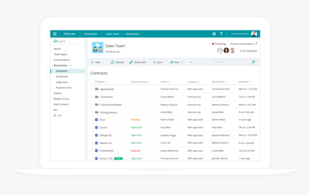Click the more options ellipsis in toolbar

(x=191, y=62)
